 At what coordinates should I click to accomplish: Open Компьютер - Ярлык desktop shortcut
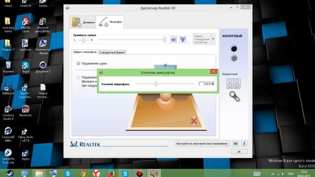[43, 47]
